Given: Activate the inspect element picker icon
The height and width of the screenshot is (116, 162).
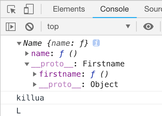Looking at the screenshot, I should pos(11,9).
